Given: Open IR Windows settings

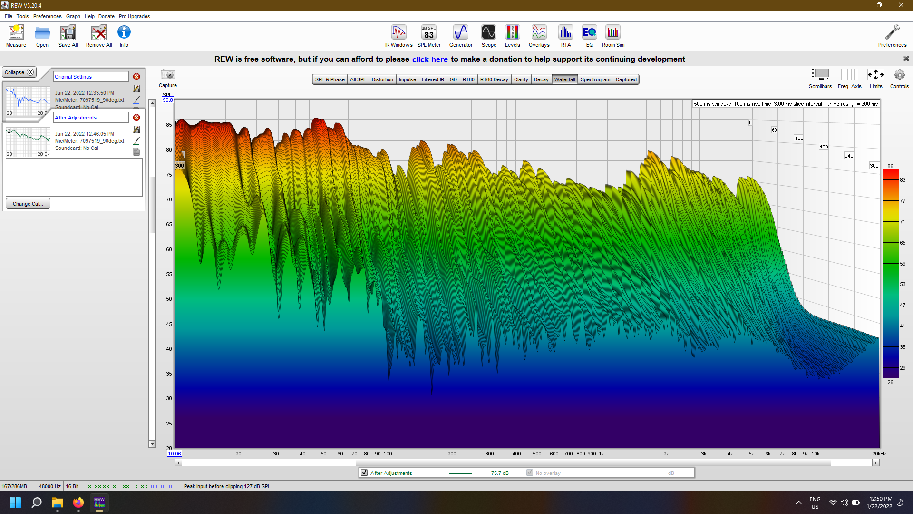Looking at the screenshot, I should (399, 36).
